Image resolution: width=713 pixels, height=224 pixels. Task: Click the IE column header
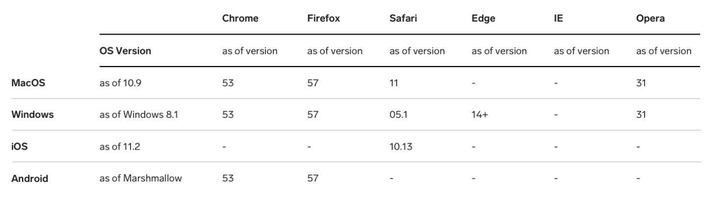[558, 19]
